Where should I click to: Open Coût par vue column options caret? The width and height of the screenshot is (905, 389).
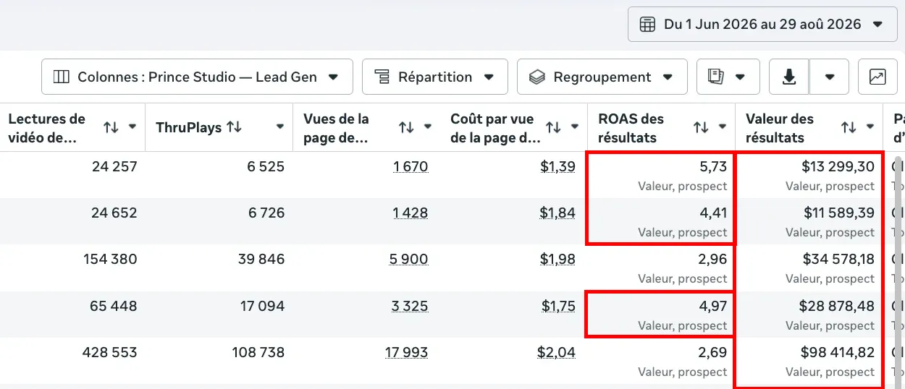pos(575,127)
